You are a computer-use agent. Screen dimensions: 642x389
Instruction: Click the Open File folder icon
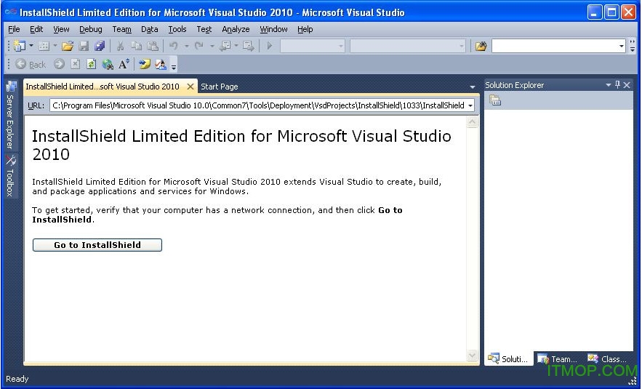click(x=68, y=46)
